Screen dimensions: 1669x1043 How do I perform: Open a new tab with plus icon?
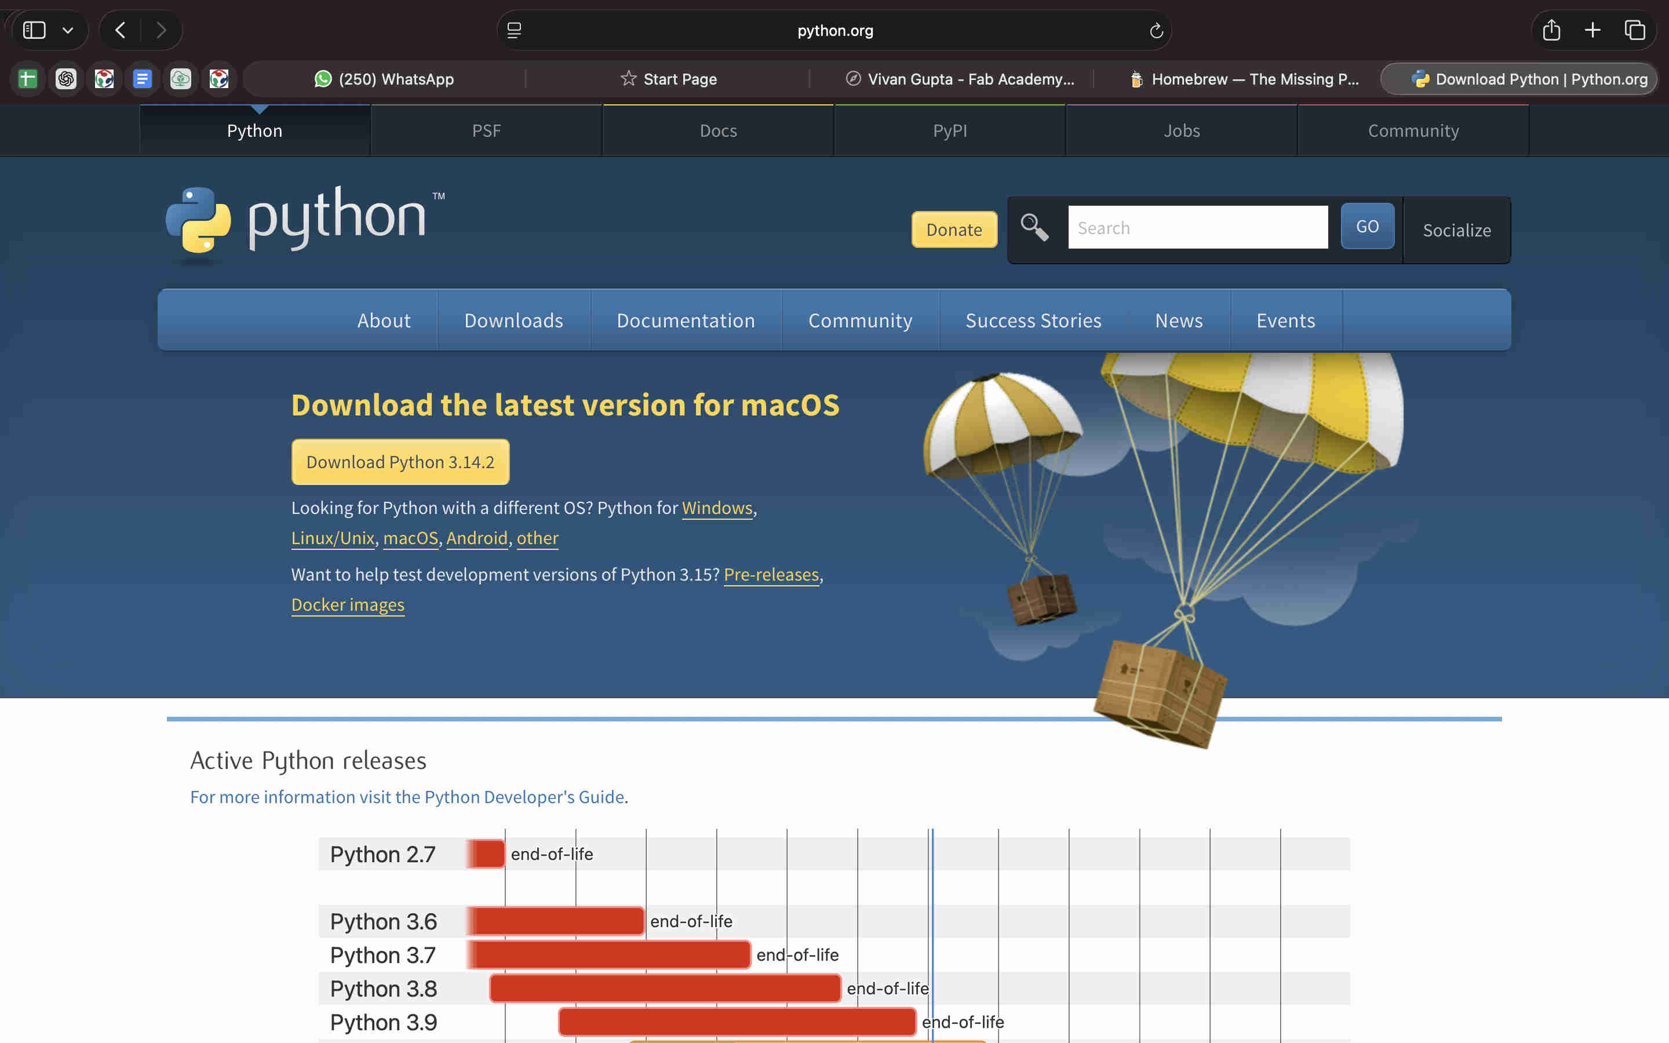(1593, 30)
